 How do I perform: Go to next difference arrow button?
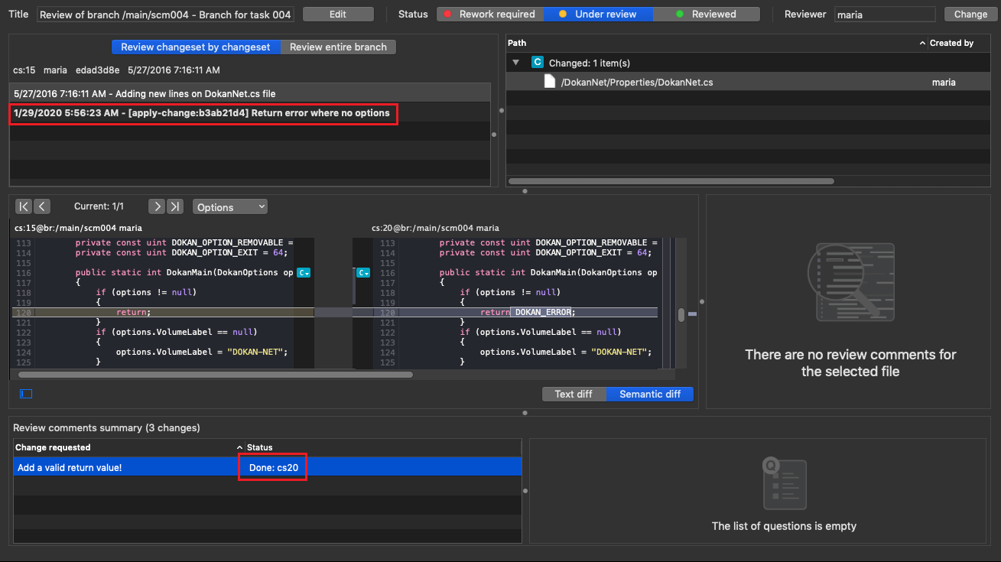tap(156, 206)
